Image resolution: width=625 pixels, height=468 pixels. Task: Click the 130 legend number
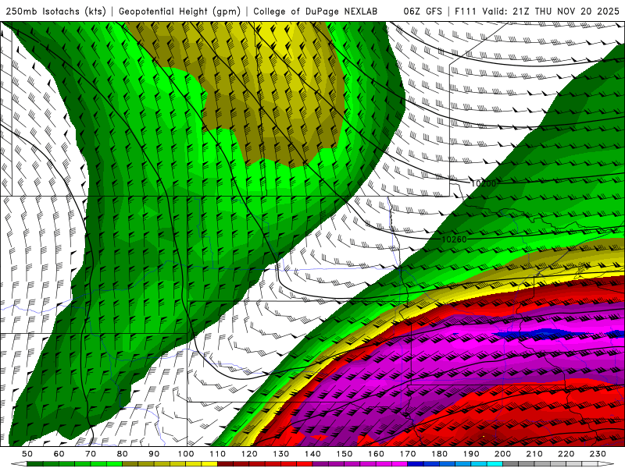pyautogui.click(x=281, y=454)
